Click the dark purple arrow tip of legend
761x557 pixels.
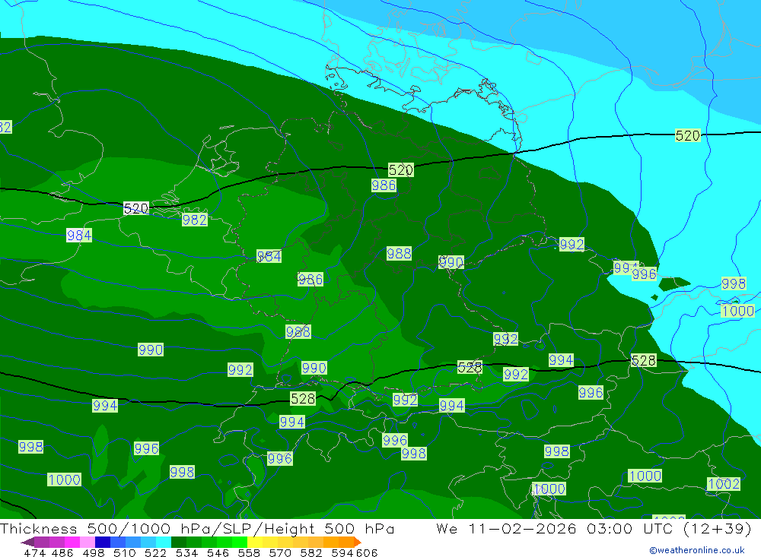tap(27, 542)
